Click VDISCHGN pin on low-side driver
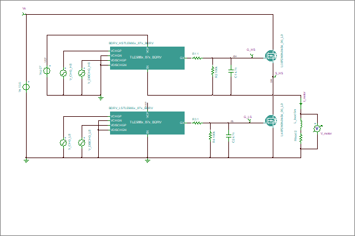Screen dimensions: 355x236 (119, 130)
